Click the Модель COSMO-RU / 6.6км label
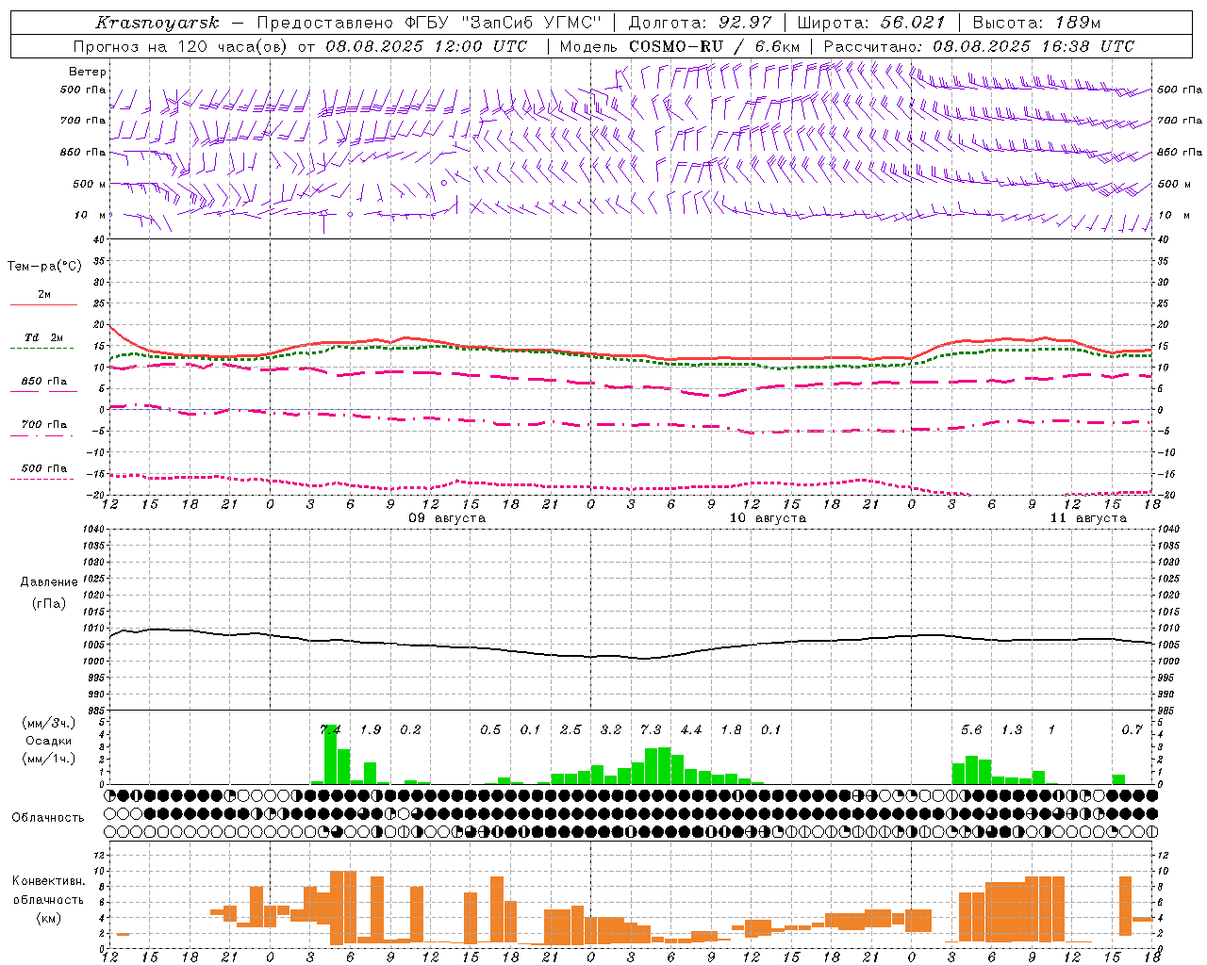 tap(680, 46)
